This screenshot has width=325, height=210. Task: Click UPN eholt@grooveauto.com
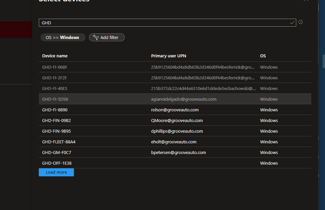click(174, 142)
